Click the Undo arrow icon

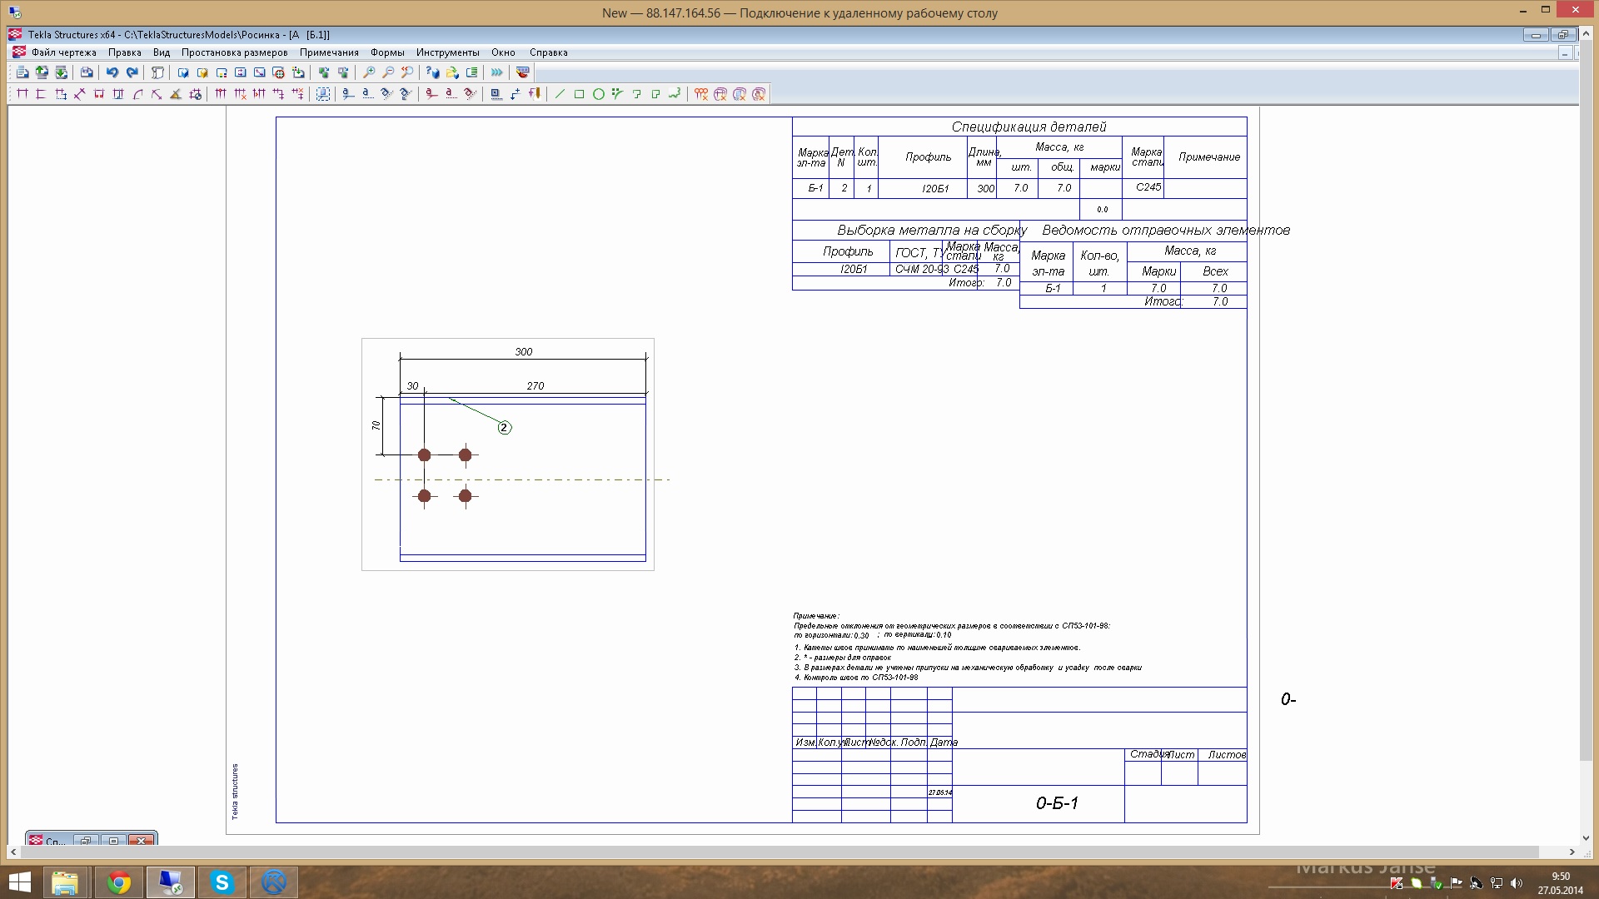(x=112, y=72)
